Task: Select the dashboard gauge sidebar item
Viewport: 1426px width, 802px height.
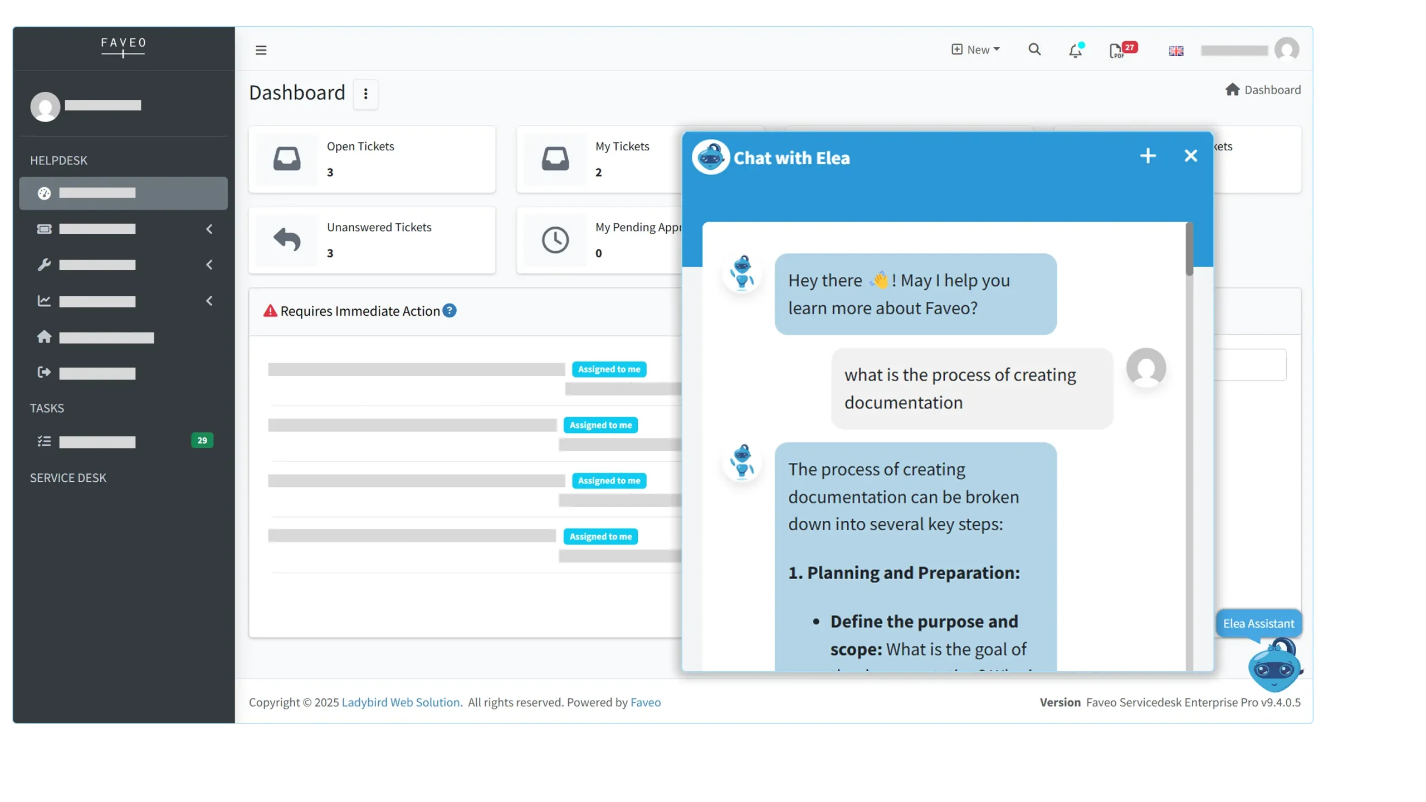Action: coord(123,193)
